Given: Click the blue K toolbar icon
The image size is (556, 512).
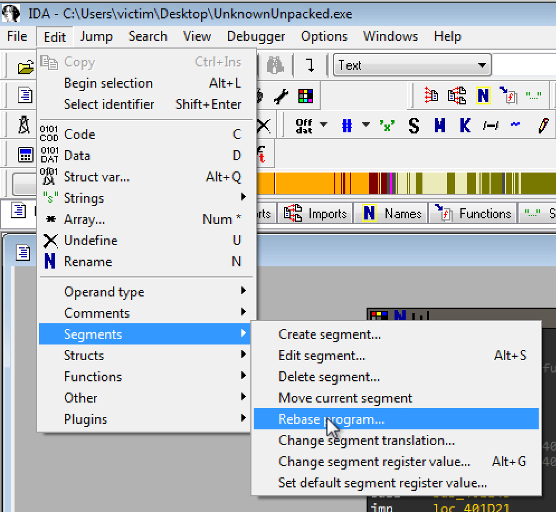Looking at the screenshot, I should [x=464, y=126].
